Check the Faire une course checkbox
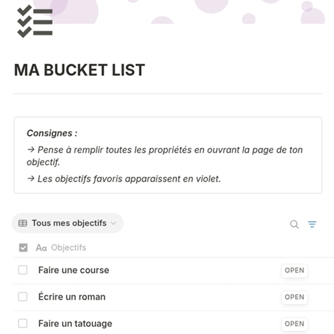334x334 pixels. pyautogui.click(x=23, y=270)
